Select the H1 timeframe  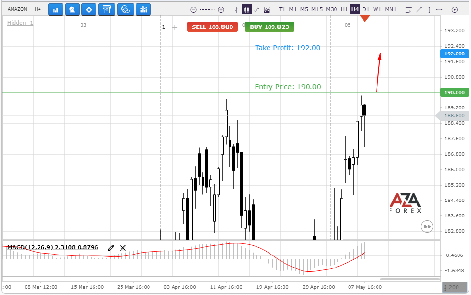[x=344, y=9]
